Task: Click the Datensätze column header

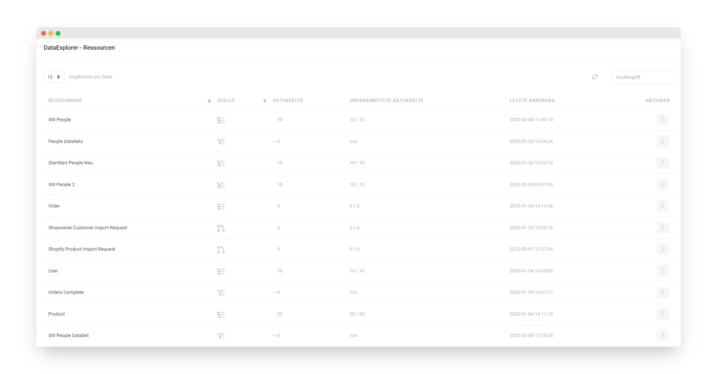Action: tap(288, 100)
